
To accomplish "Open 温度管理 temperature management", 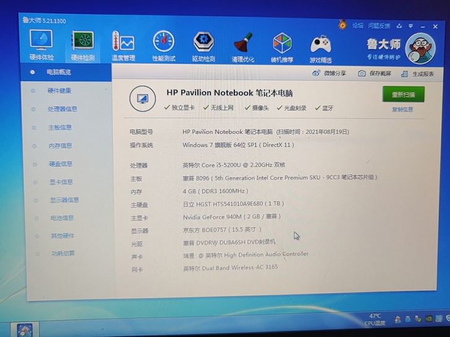I will pos(123,46).
